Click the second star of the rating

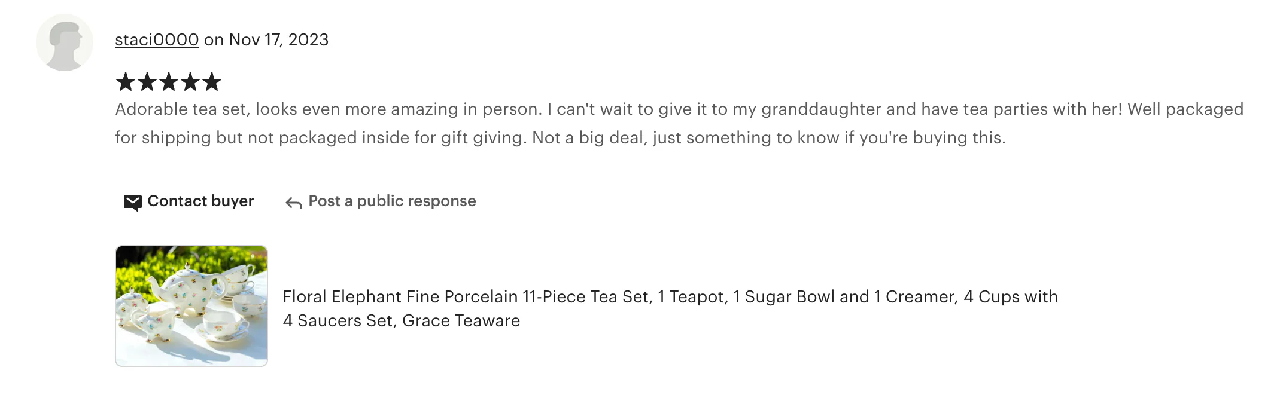pyautogui.click(x=147, y=82)
